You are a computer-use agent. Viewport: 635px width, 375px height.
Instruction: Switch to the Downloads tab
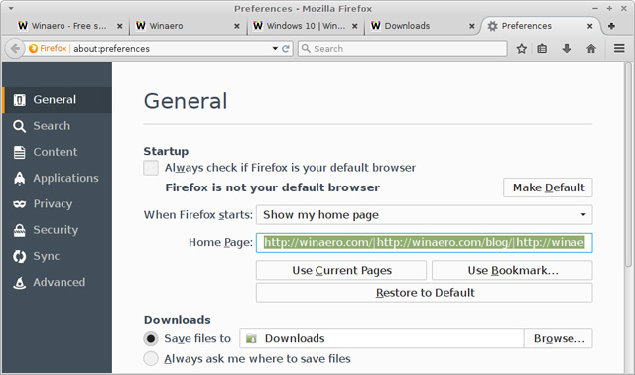(423, 26)
